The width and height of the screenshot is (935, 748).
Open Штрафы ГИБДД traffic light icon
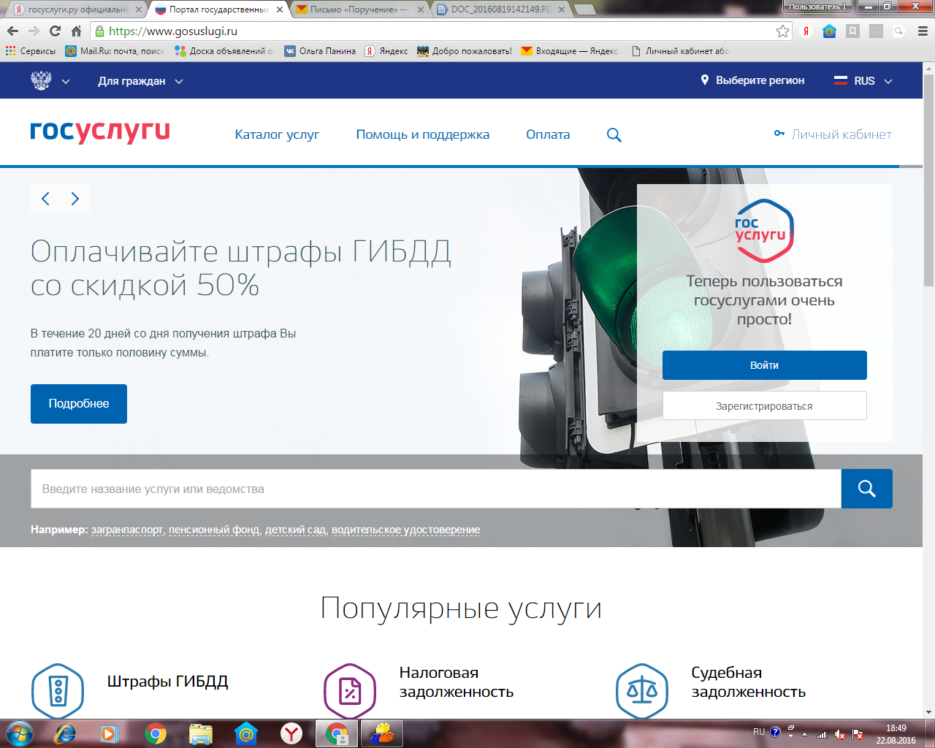pos(58,691)
